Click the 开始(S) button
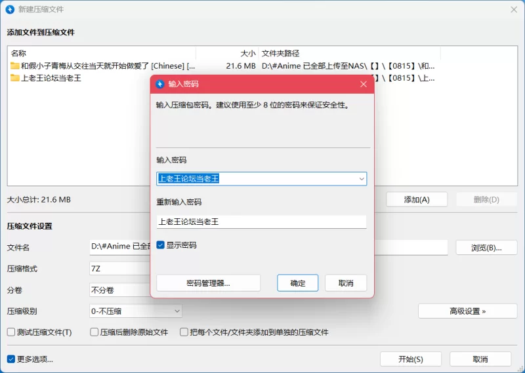The height and width of the screenshot is (373, 525). pyautogui.click(x=411, y=359)
